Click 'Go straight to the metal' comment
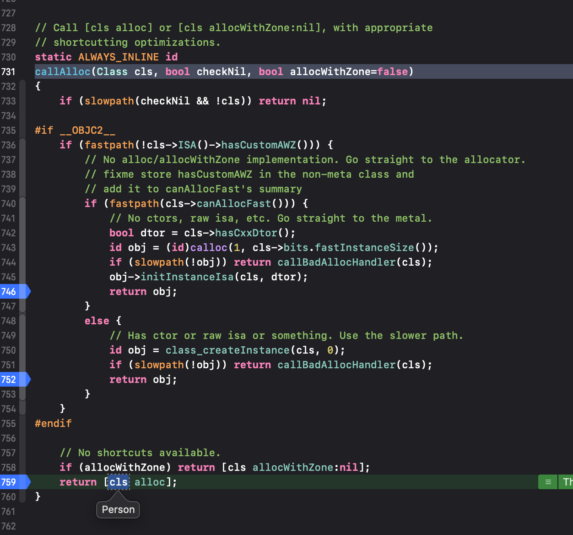573x535 pixels. click(x=355, y=218)
